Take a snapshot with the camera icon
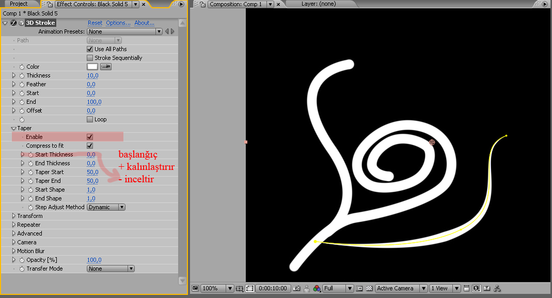Screen dimensions: 552x298 coord(296,288)
